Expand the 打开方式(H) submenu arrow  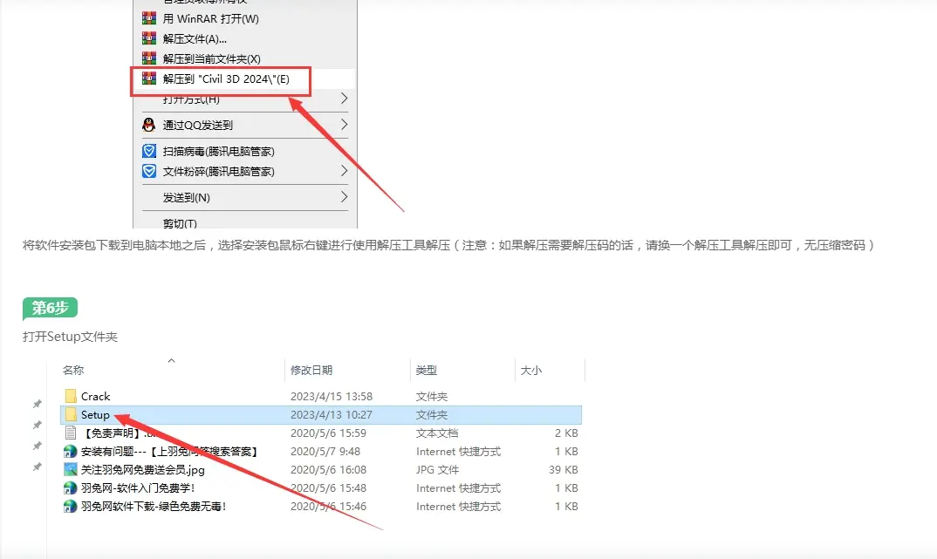point(345,99)
